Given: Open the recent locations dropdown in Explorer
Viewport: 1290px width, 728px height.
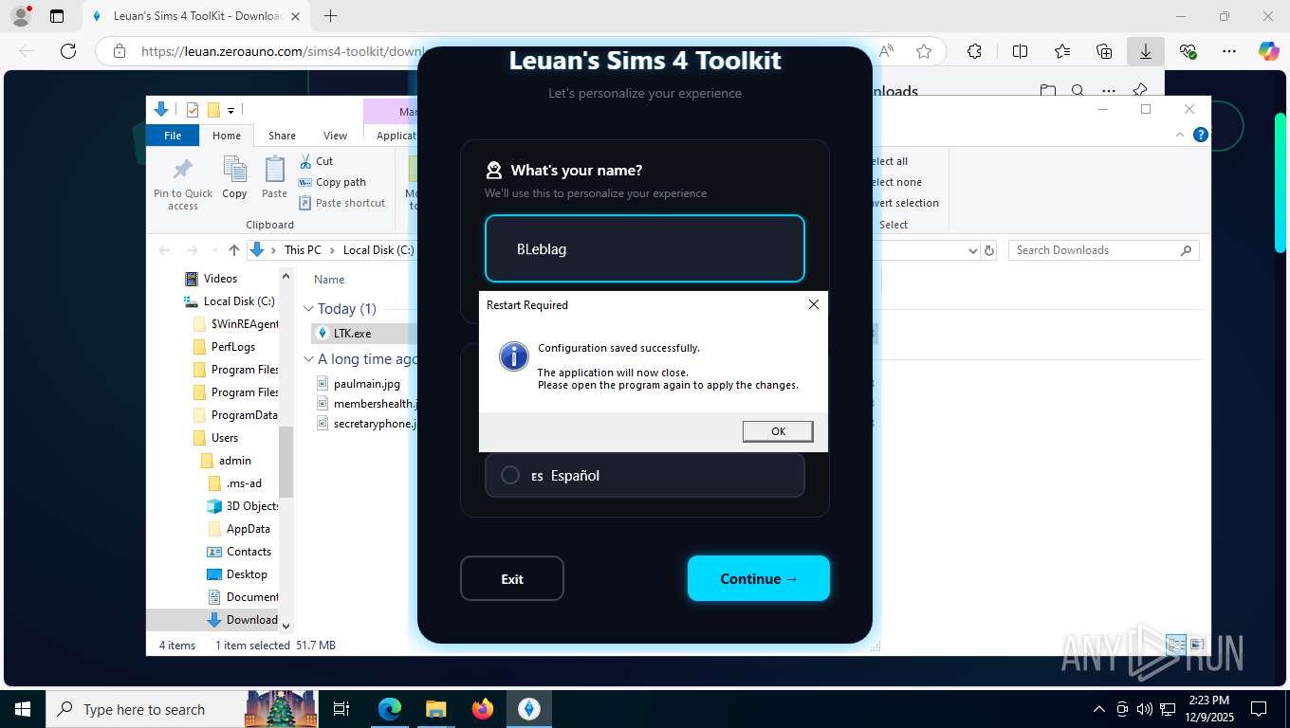Looking at the screenshot, I should (212, 250).
